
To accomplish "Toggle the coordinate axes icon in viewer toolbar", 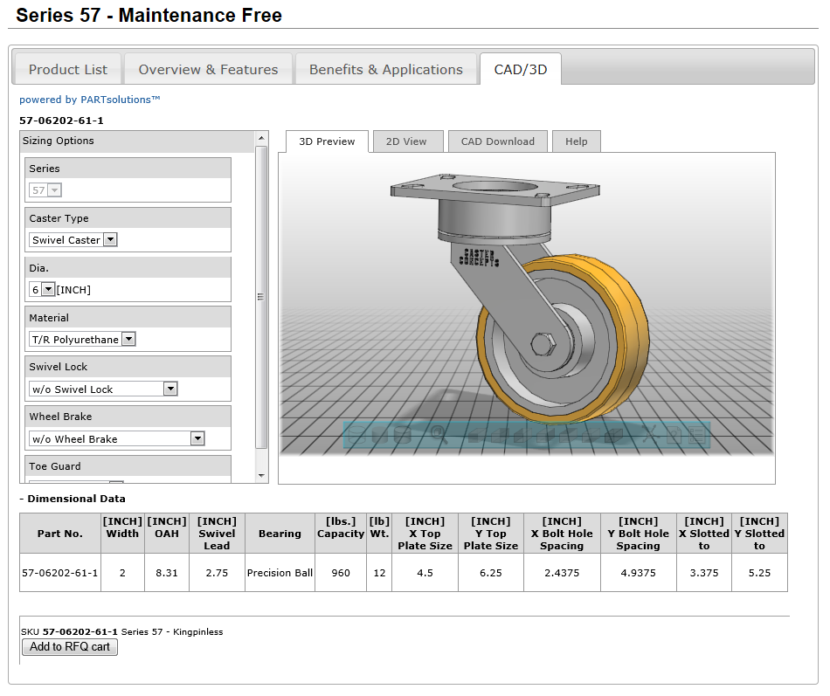I will tap(649, 434).
